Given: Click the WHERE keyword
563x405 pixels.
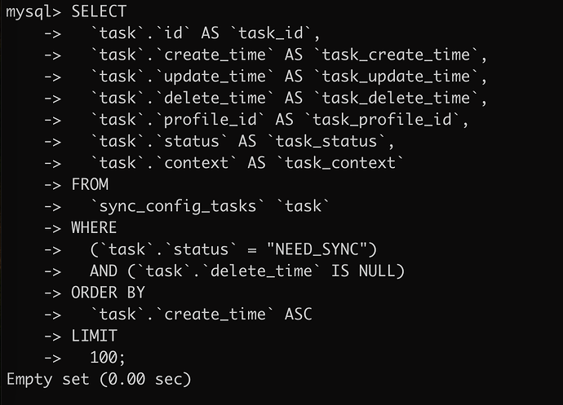Looking at the screenshot, I should point(94,227).
